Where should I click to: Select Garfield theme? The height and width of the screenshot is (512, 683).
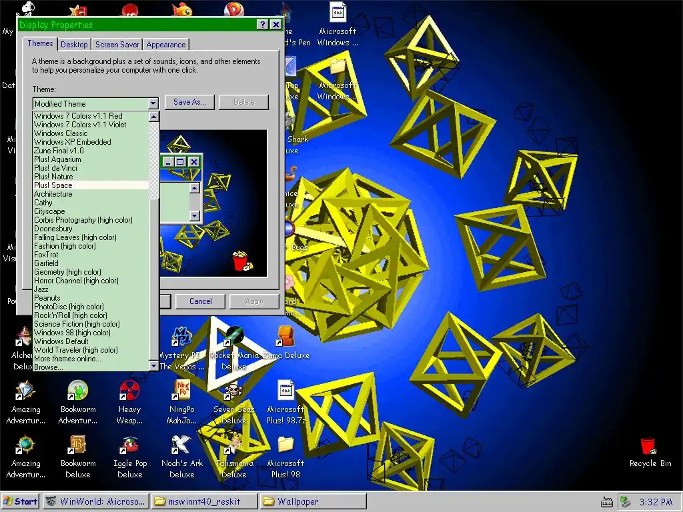point(91,263)
